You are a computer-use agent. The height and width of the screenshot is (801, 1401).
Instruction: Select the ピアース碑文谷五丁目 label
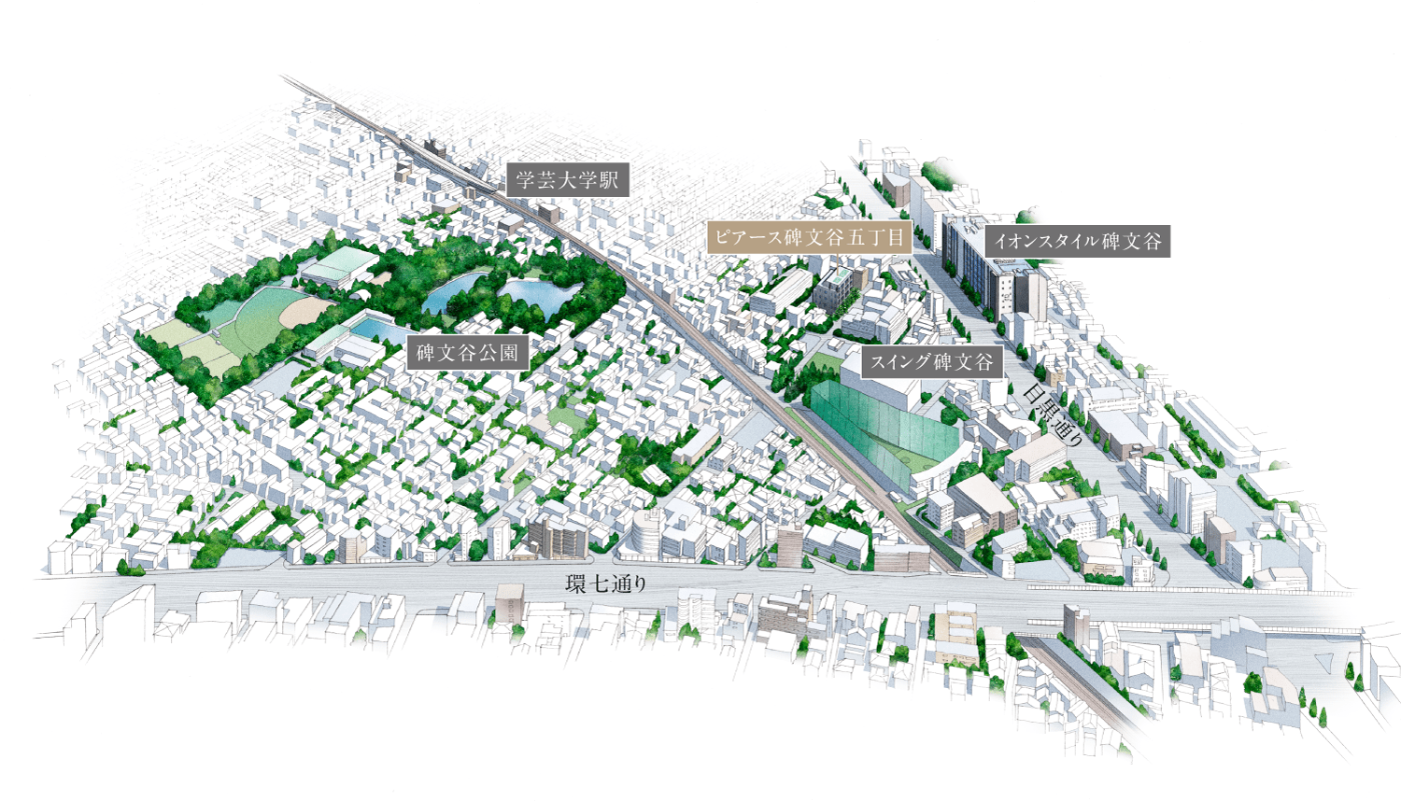point(810,237)
